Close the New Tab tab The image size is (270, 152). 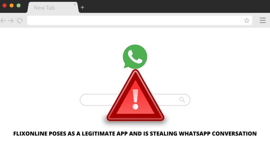75,4
